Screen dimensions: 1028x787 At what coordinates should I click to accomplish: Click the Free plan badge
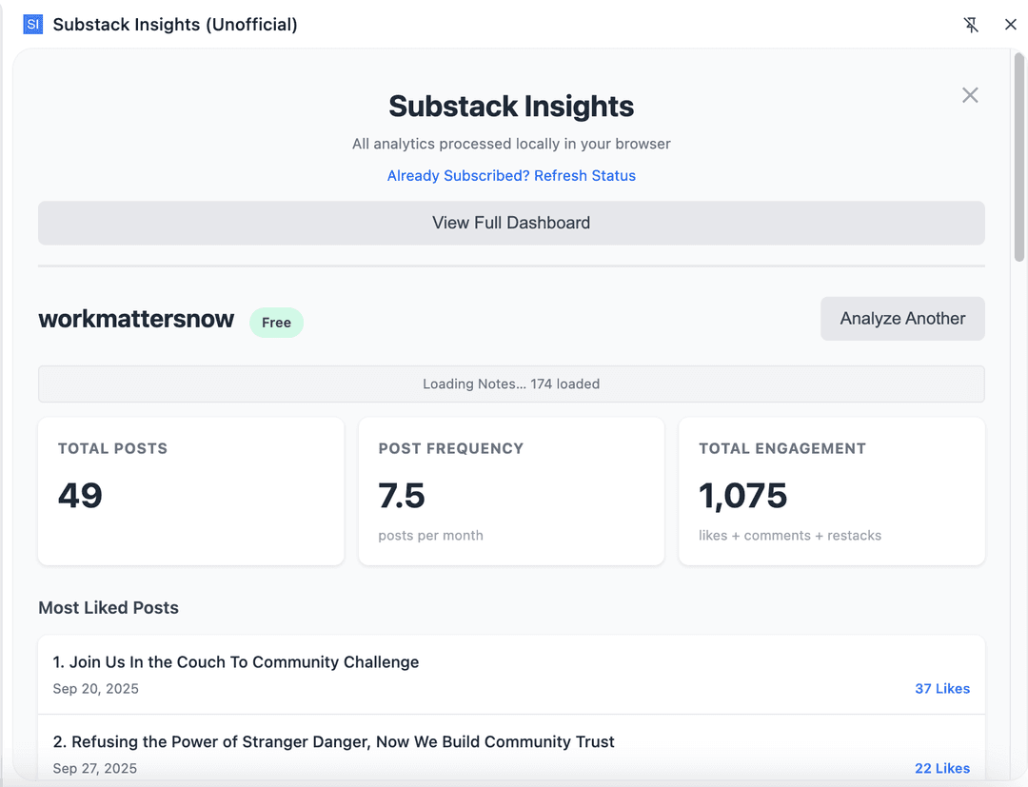(x=276, y=323)
